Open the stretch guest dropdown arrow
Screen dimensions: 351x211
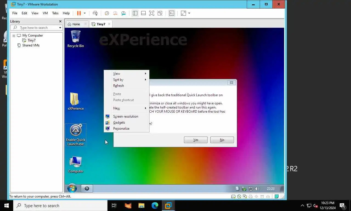tap(189, 13)
